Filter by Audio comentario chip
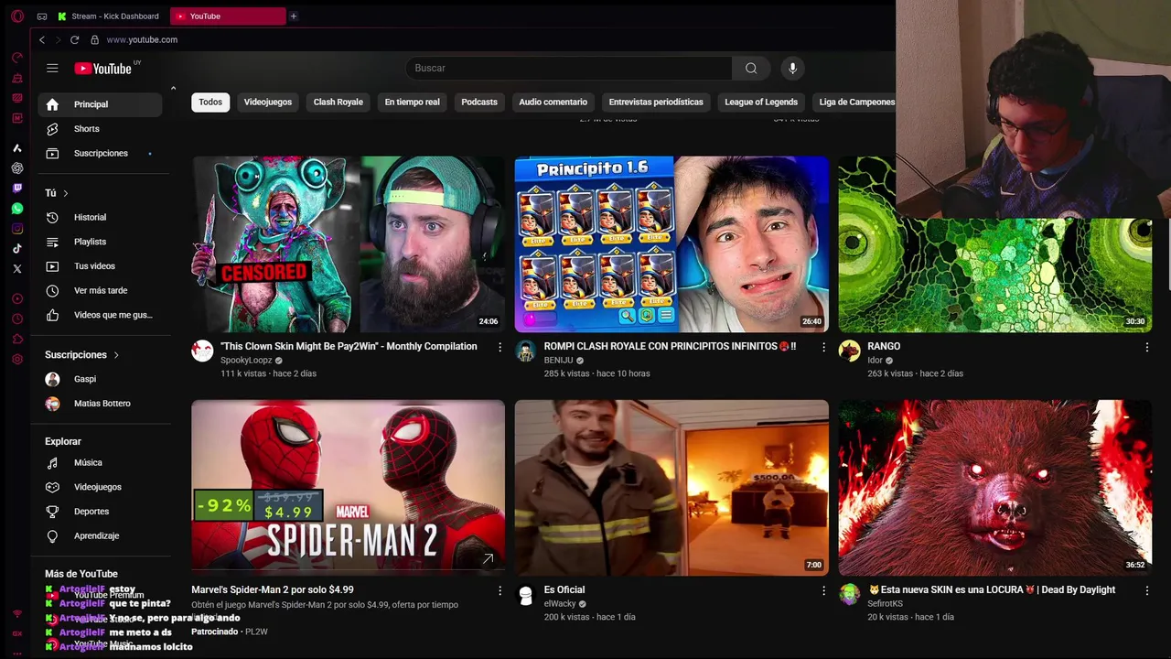The width and height of the screenshot is (1171, 659). click(x=553, y=102)
